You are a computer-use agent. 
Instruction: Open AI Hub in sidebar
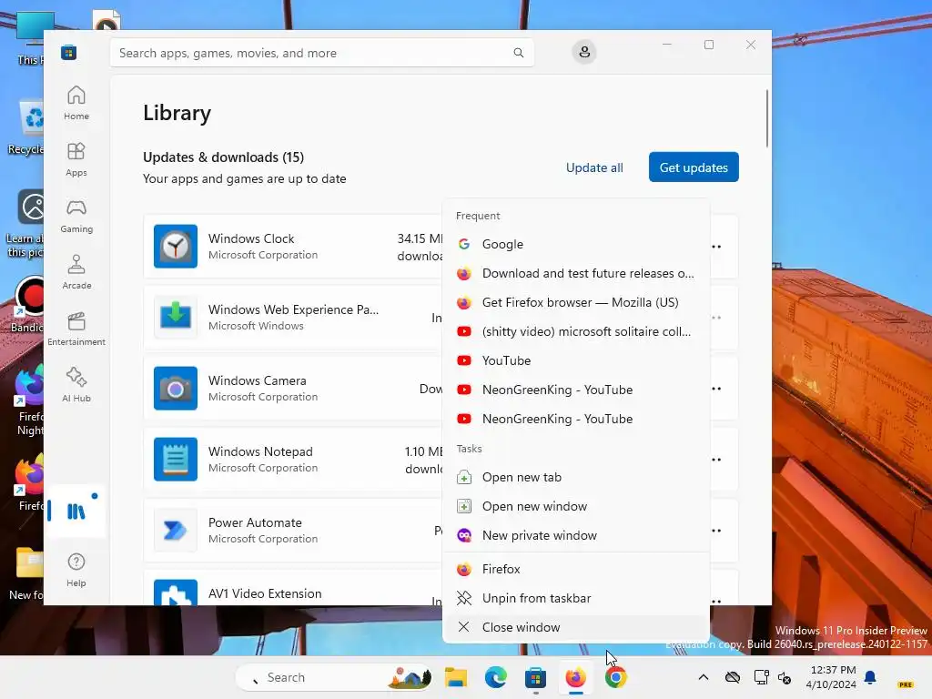tap(76, 385)
